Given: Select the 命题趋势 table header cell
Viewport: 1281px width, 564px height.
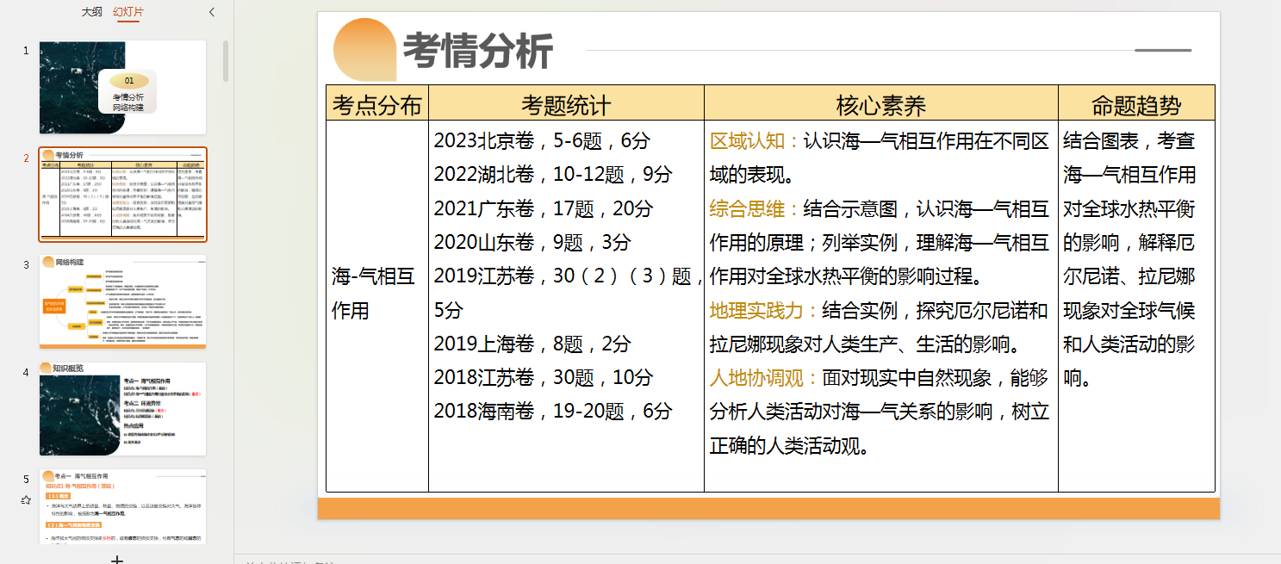Looking at the screenshot, I should click(x=1136, y=102).
